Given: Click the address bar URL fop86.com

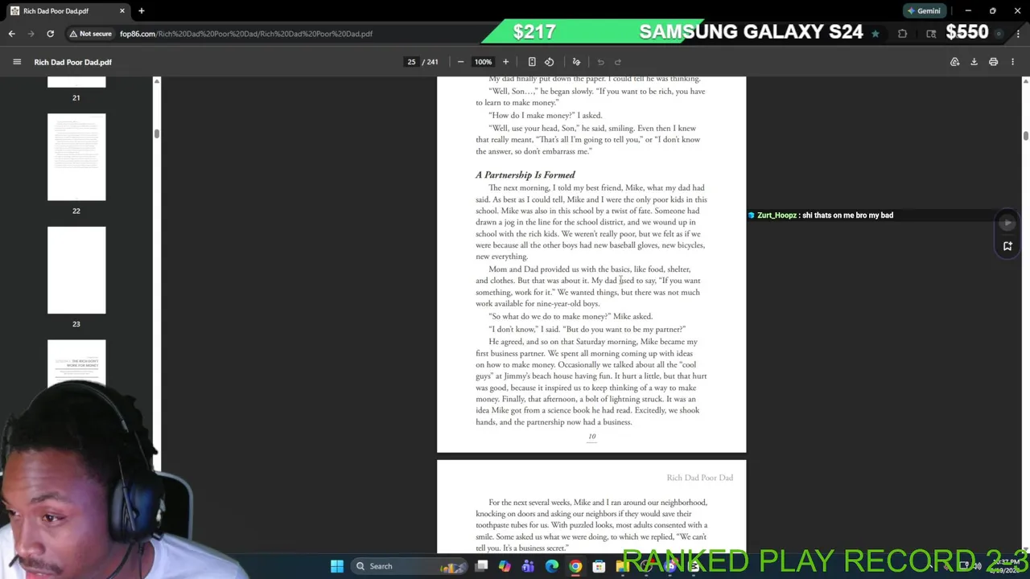Looking at the screenshot, I should (x=246, y=34).
